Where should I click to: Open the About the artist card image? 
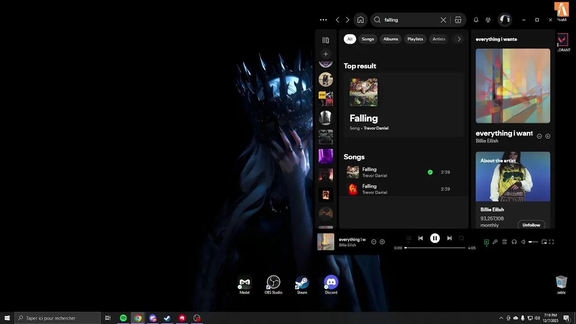513,176
